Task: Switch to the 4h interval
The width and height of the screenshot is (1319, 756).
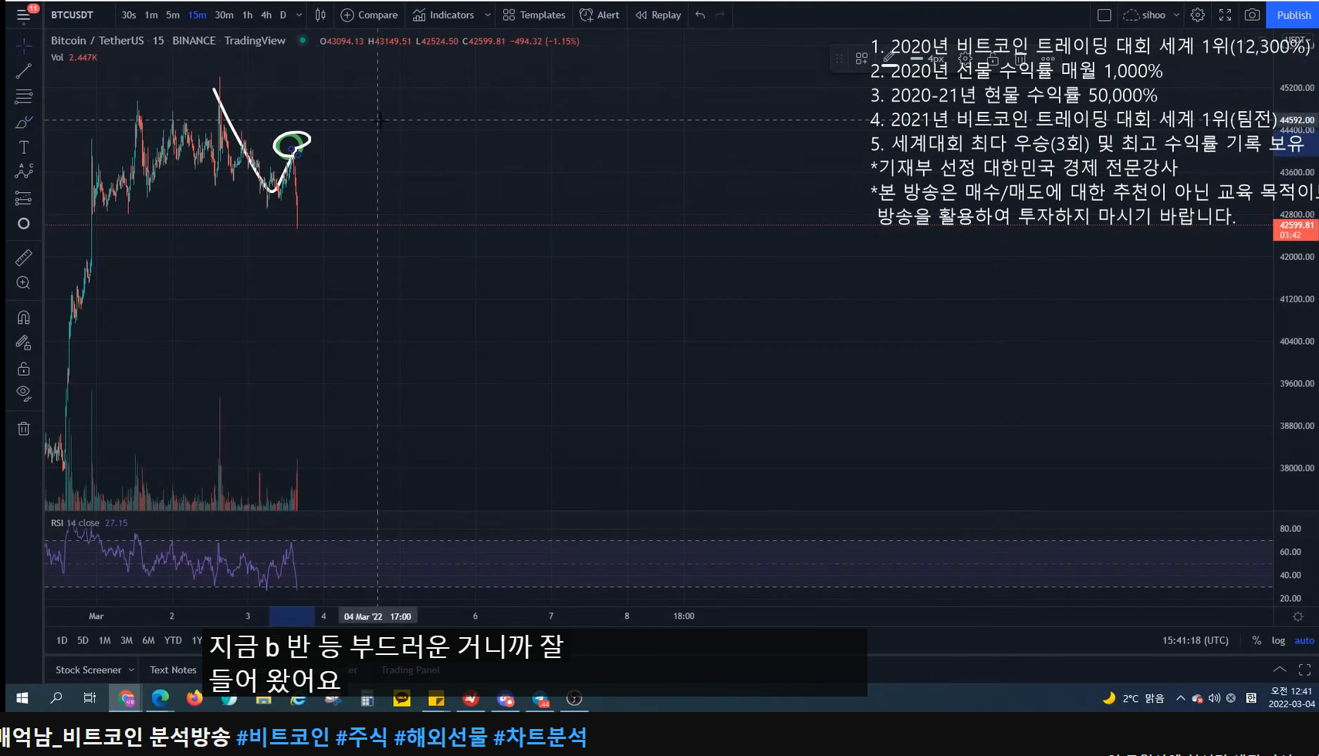Action: click(x=265, y=15)
